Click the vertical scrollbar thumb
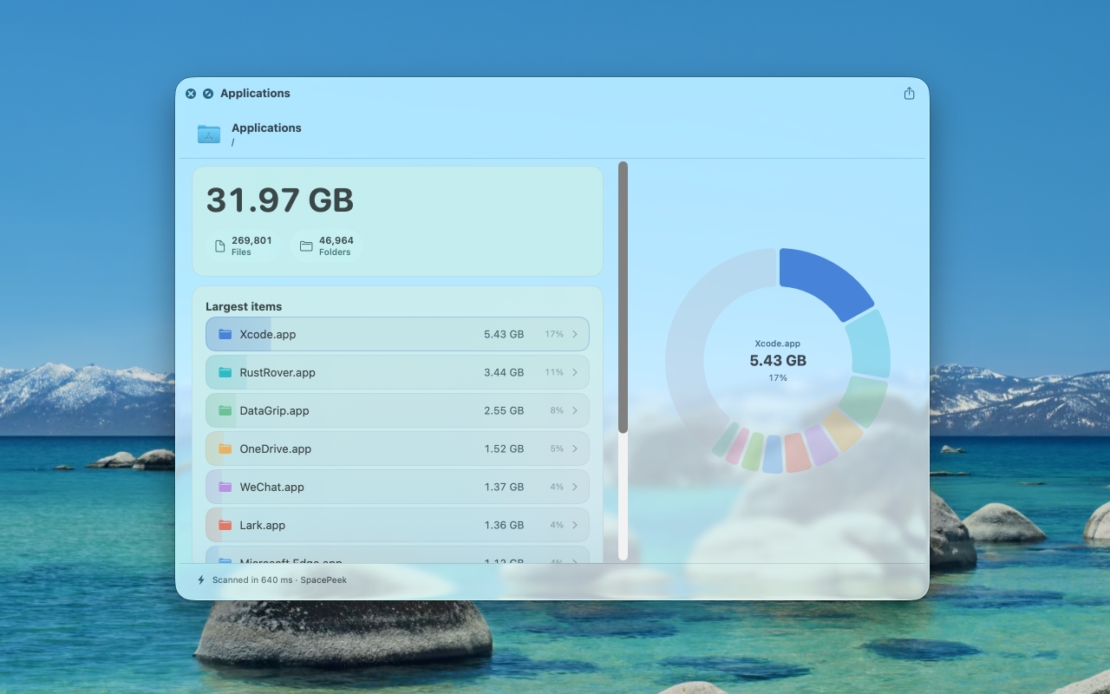The height and width of the screenshot is (694, 1110). pos(623,297)
